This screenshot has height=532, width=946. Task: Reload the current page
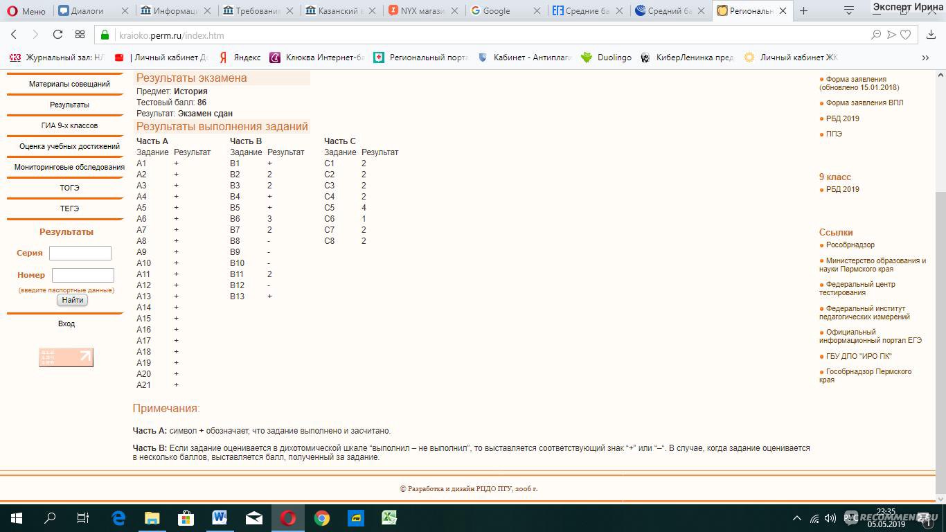tap(57, 35)
